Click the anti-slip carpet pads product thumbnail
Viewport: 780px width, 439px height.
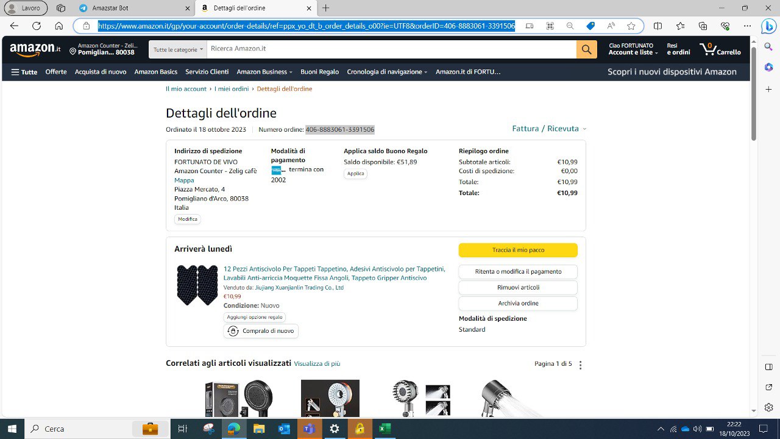tap(197, 285)
